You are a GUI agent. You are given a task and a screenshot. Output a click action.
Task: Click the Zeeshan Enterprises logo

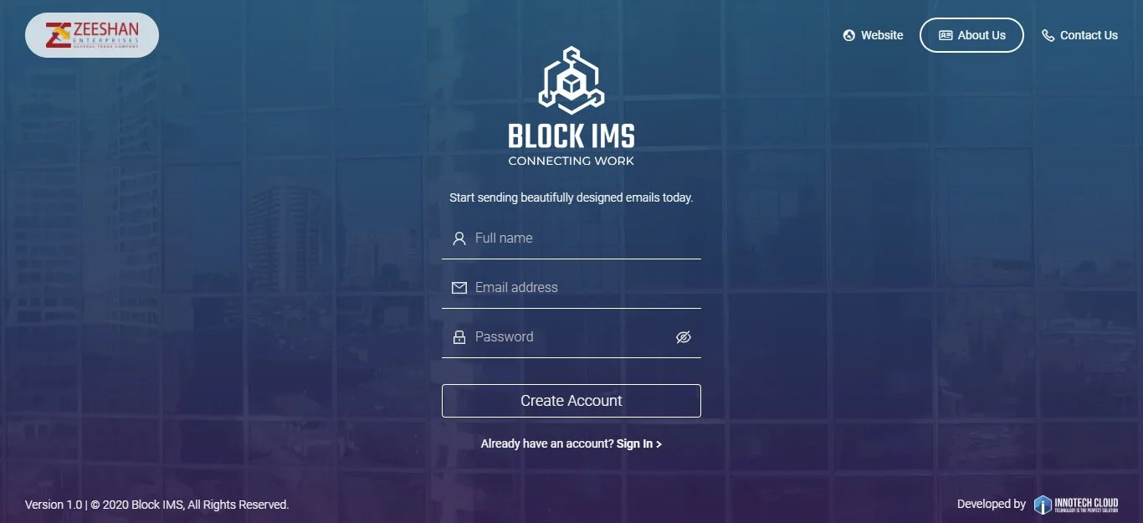[x=92, y=35]
